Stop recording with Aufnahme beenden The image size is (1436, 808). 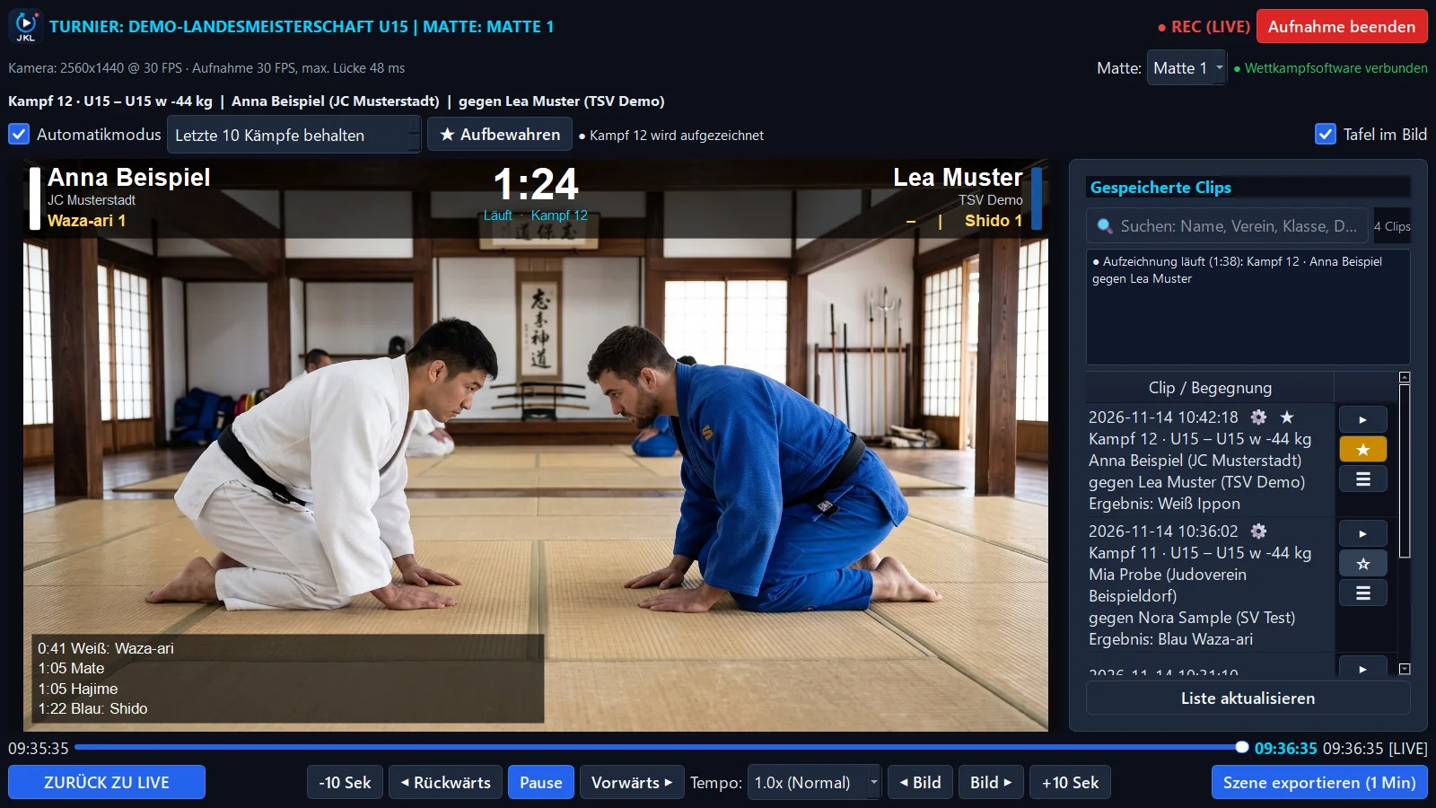[1342, 27]
